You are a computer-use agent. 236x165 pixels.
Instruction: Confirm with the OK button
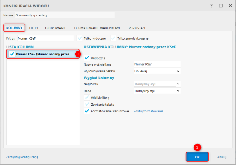tap(197, 157)
